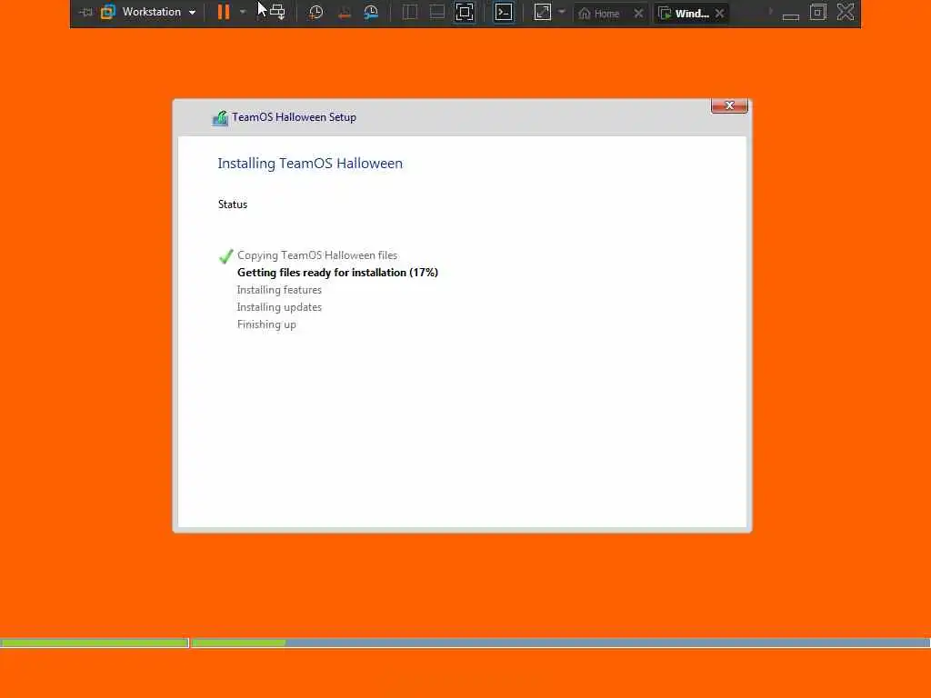Send Ctrl+Alt+Del to the VM

click(277, 12)
